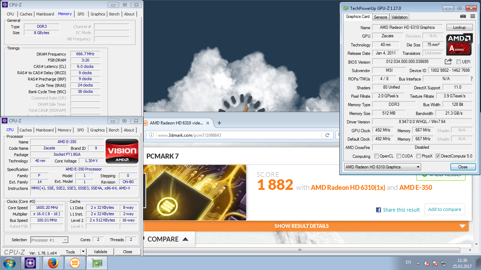The height and width of the screenshot is (270, 481).
Task: Toggle the DirectCompute 5.0 checkbox
Action: click(x=438, y=156)
